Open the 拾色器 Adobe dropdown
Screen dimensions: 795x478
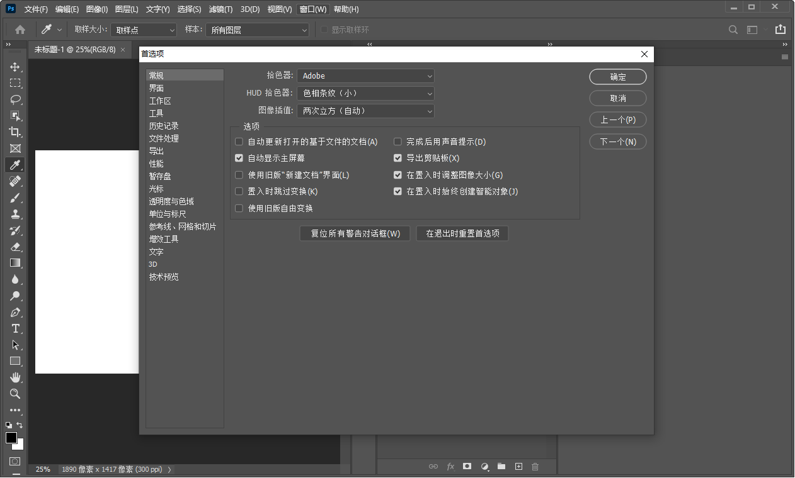pyautogui.click(x=365, y=75)
